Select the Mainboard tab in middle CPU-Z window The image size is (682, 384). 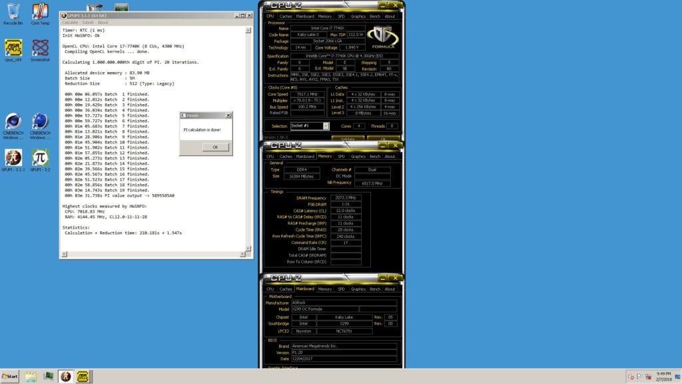(x=305, y=156)
